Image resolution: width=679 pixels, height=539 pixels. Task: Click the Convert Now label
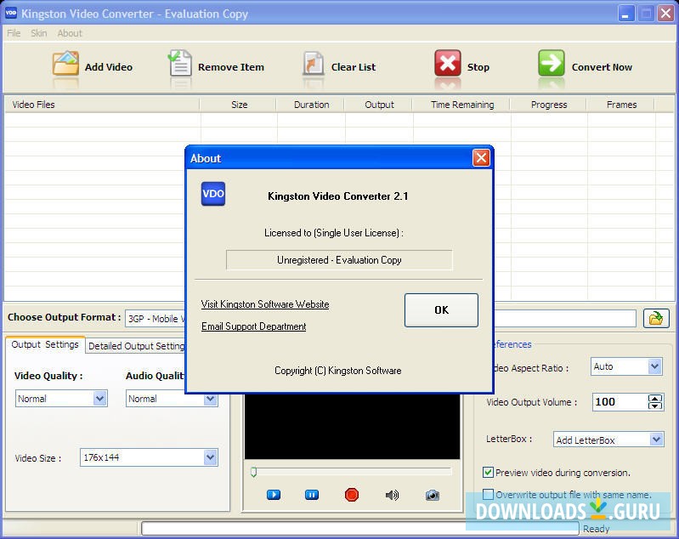pos(602,66)
